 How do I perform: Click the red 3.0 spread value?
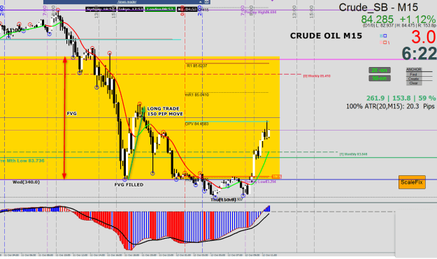click(x=423, y=37)
